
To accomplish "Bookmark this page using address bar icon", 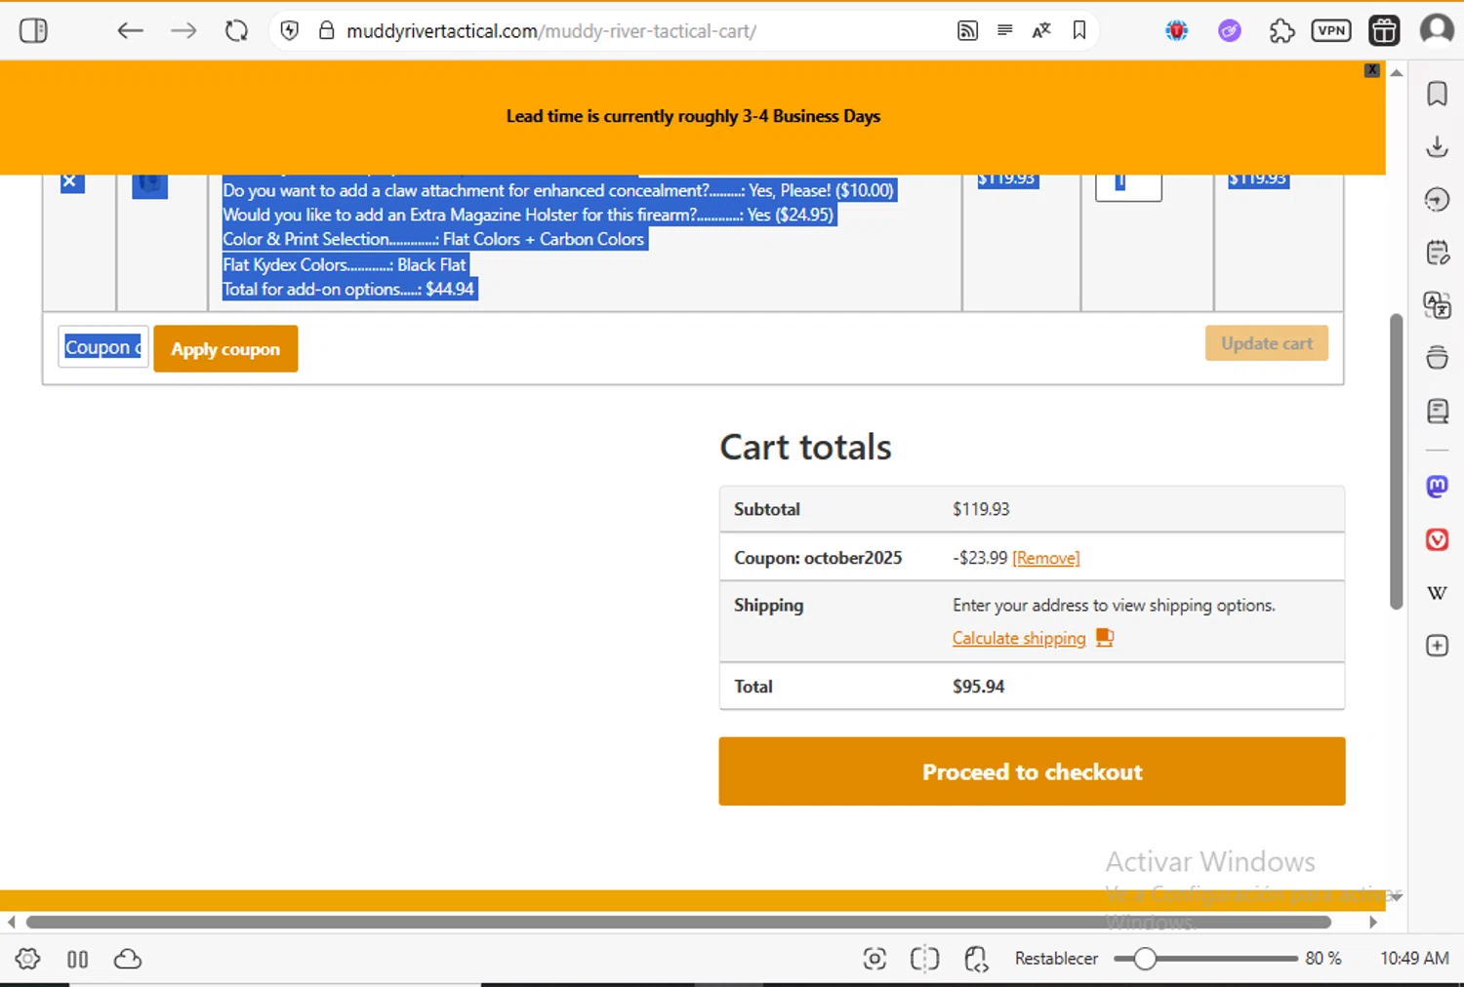I will click(x=1079, y=30).
